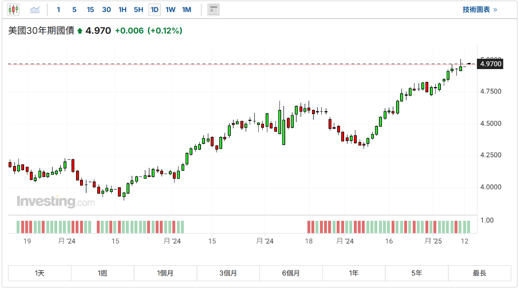Show the 最長 maximum range
This screenshot has height=289, width=519.
[x=479, y=273]
